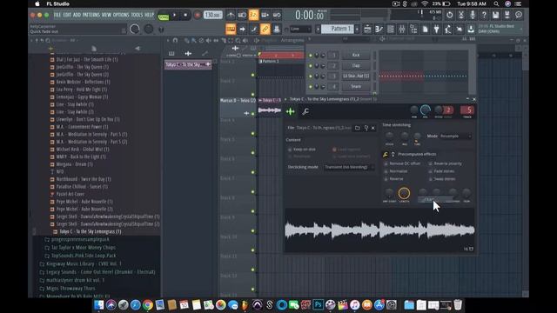Enable the link/chain tool in toolbar
557x313 pixels.
tap(265, 29)
